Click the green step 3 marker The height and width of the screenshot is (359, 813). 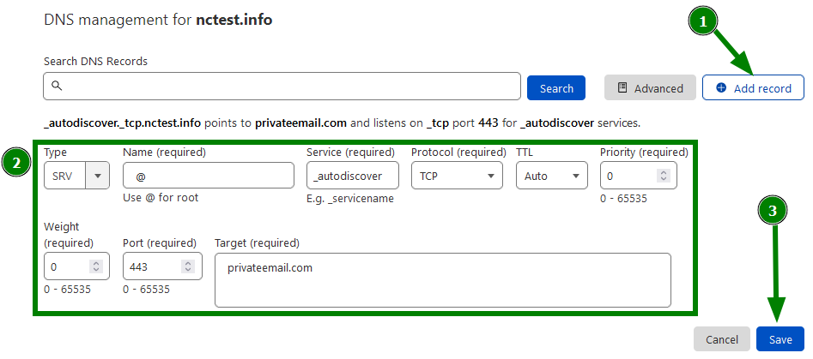(x=773, y=211)
